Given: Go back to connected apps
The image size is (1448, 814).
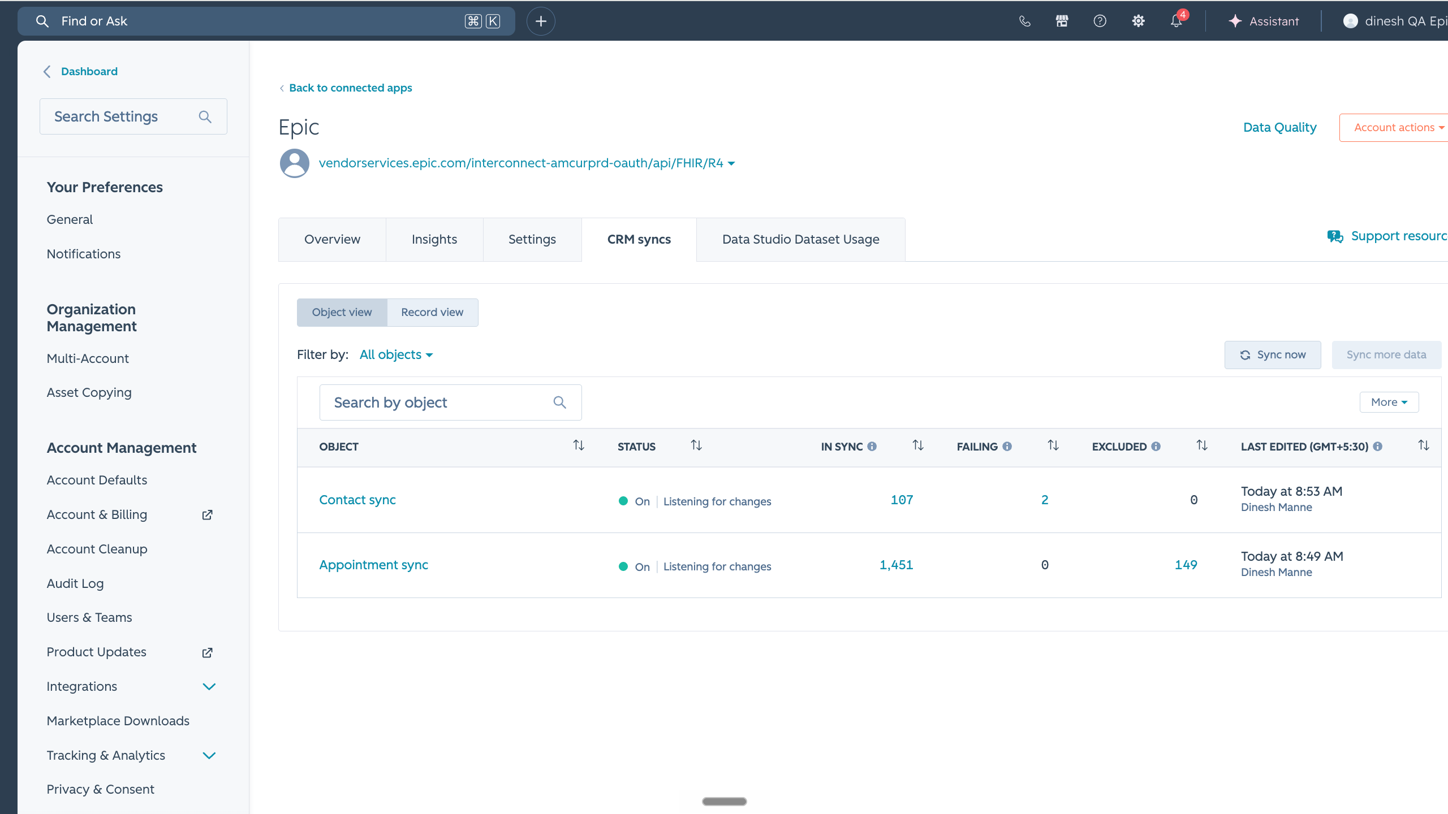Looking at the screenshot, I should coord(345,88).
